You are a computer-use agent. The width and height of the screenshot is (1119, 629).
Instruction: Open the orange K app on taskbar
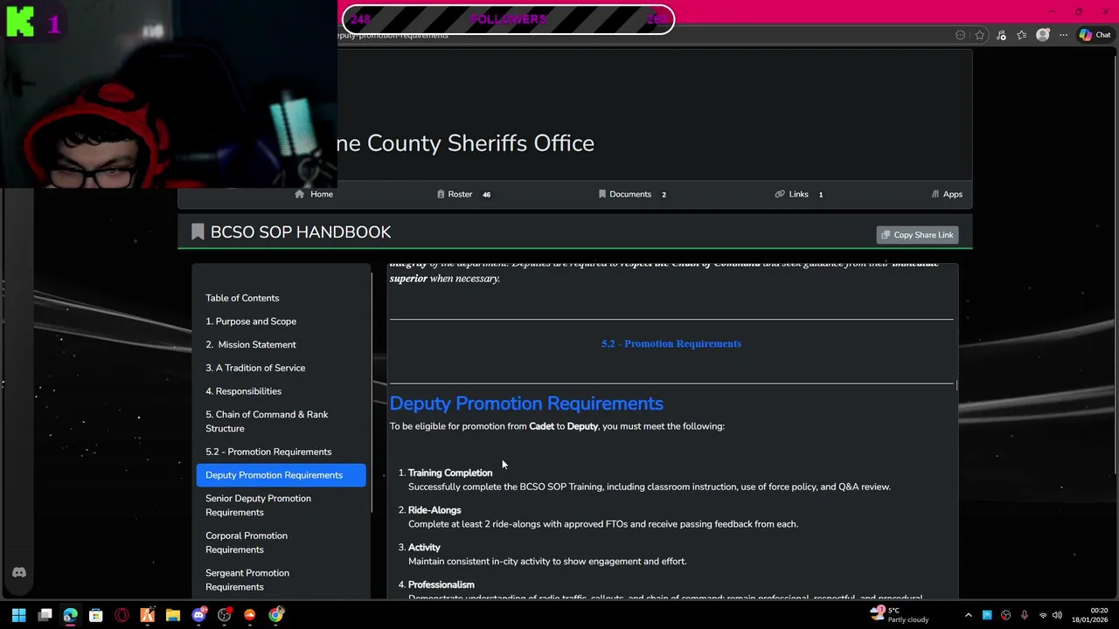click(x=147, y=615)
